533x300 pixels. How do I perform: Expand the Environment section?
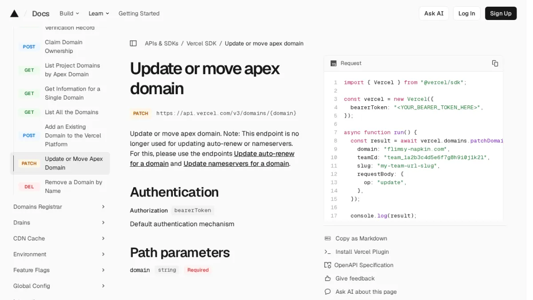60,254
